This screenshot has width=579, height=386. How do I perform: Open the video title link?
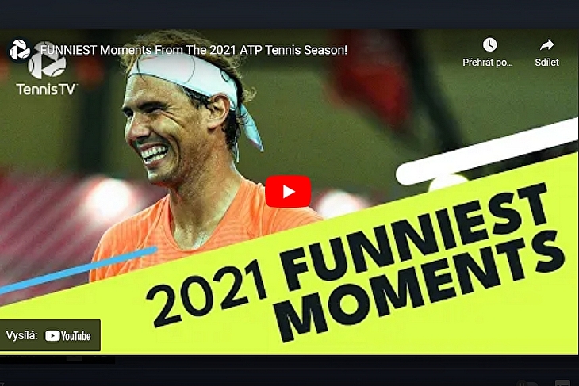(x=194, y=50)
